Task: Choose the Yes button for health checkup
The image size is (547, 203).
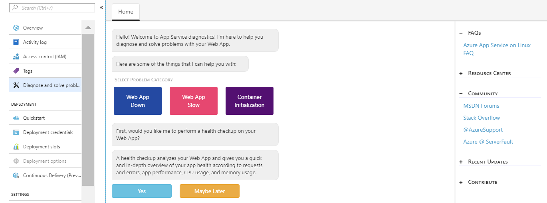Action: [x=142, y=191]
